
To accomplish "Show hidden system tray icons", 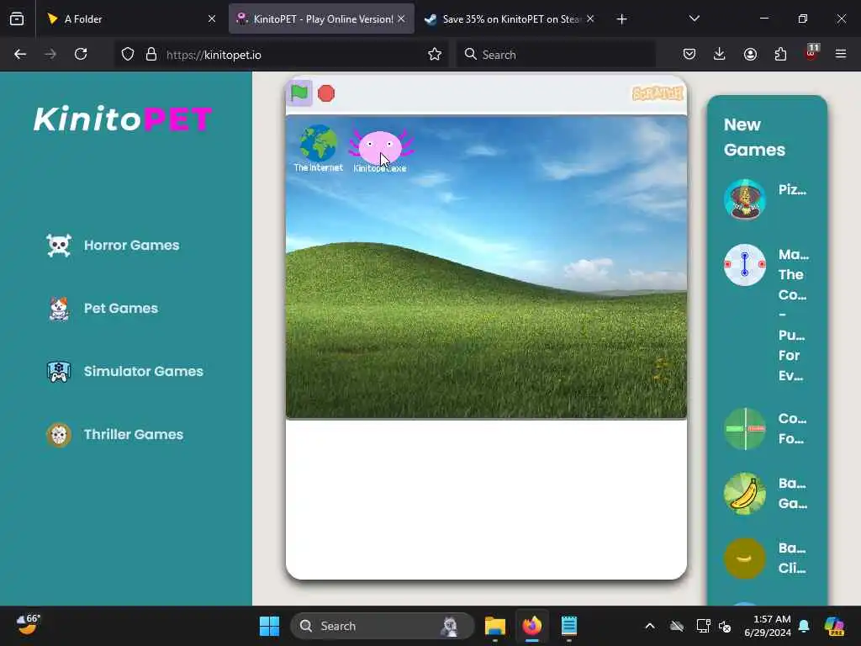I will [x=650, y=626].
